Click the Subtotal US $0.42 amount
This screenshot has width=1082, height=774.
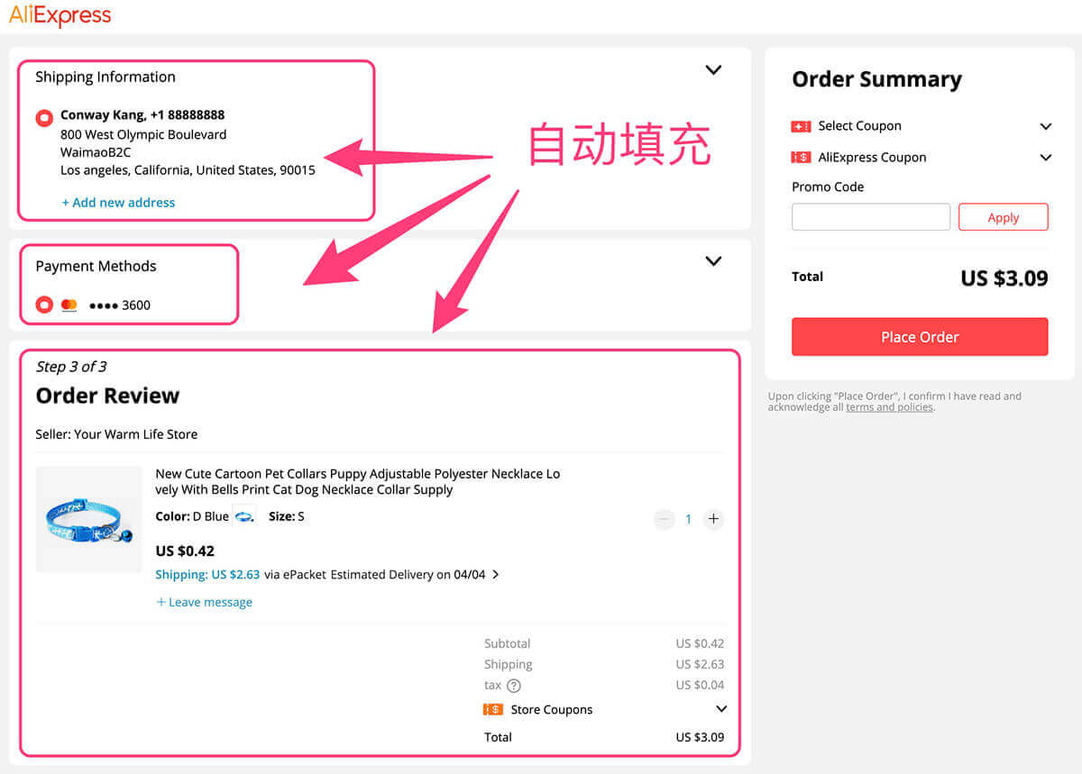(700, 643)
